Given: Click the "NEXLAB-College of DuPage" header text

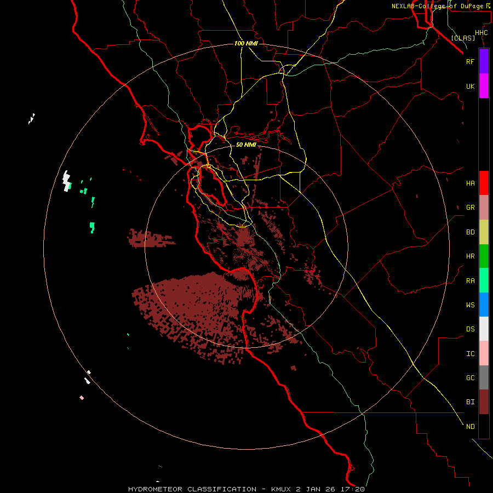Looking at the screenshot, I should tap(438, 6).
